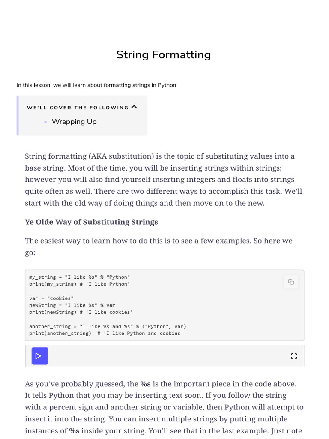Screen dimensions: 329x439
Task: Copy the code snippet to clipboard
Action: 291,282
